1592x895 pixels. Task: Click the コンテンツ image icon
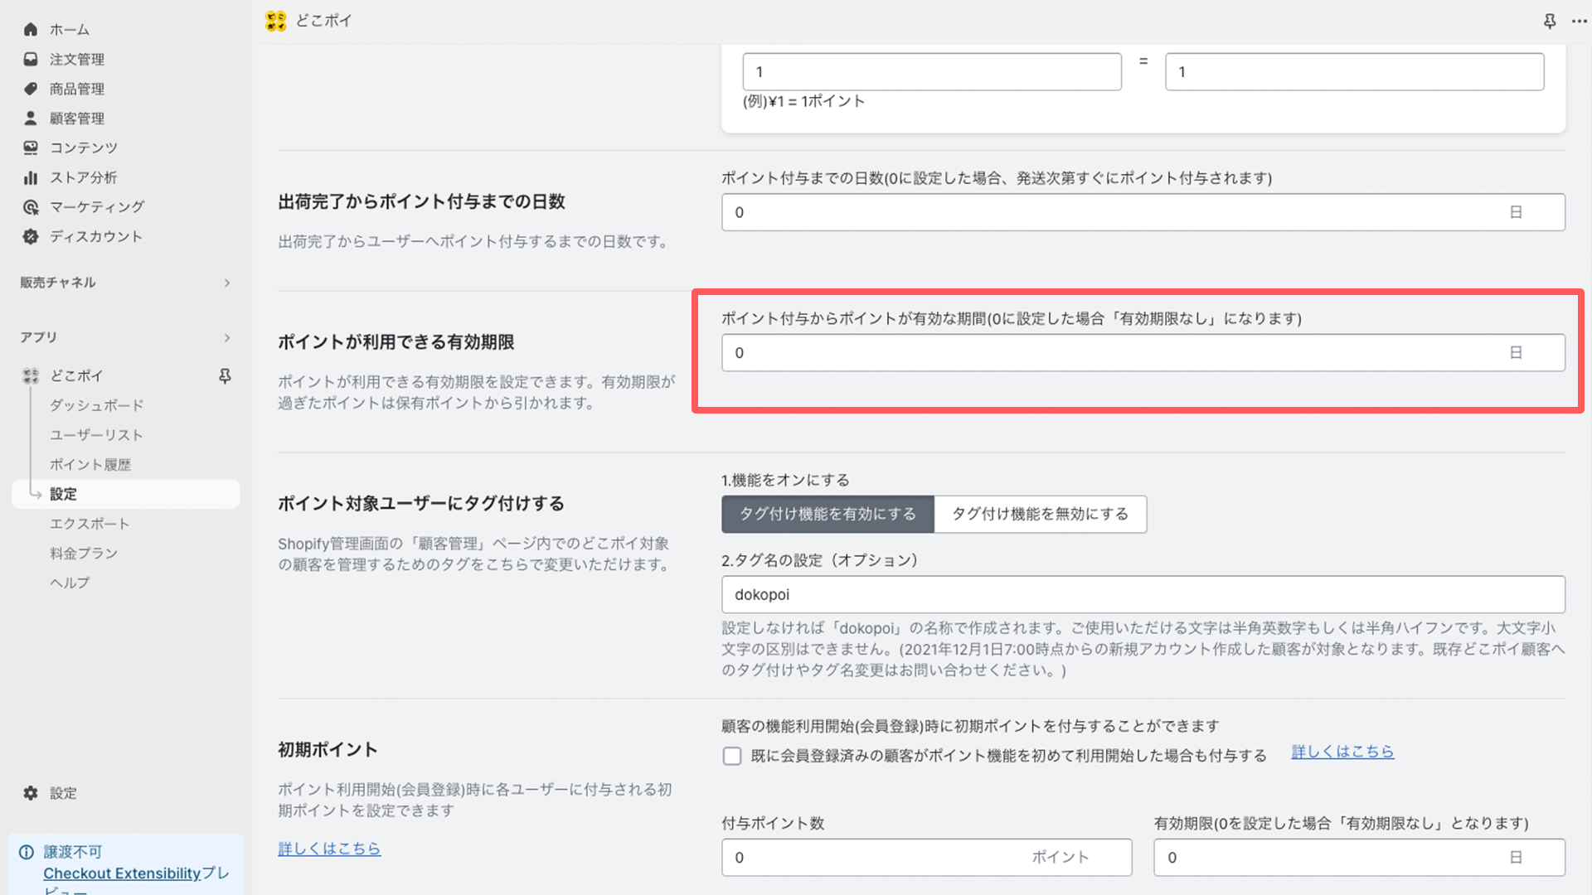tap(31, 148)
